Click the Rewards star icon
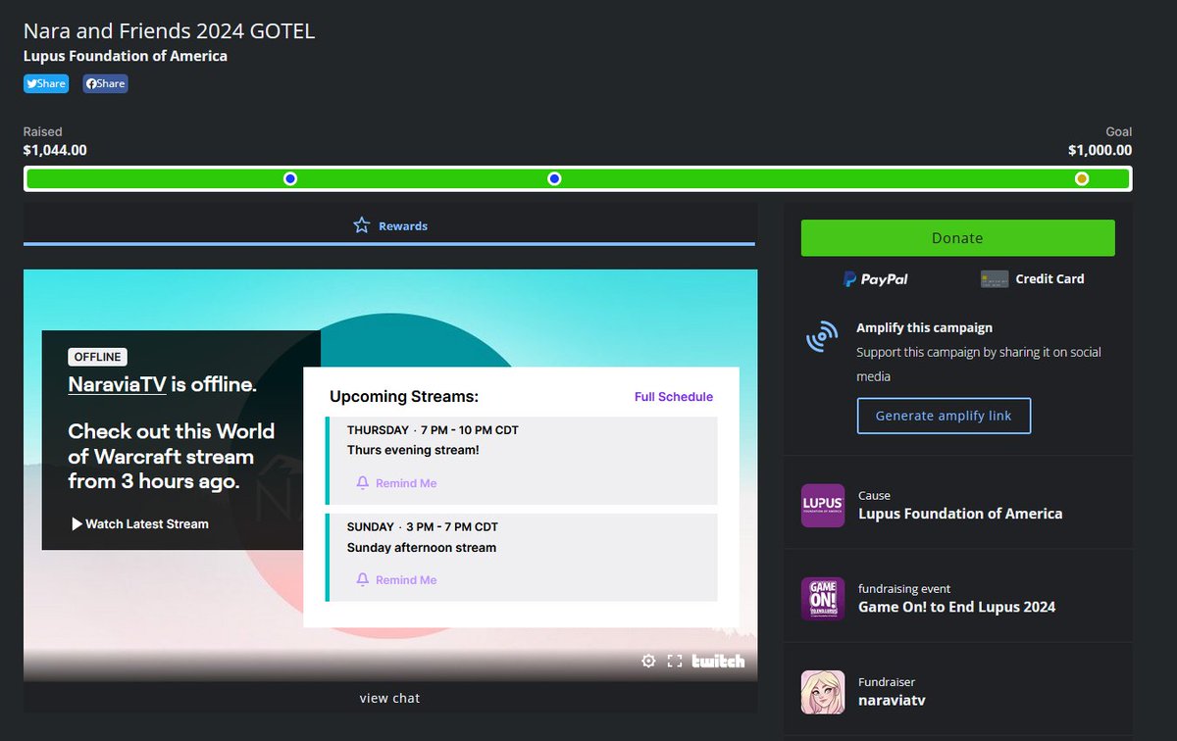 [x=361, y=225]
